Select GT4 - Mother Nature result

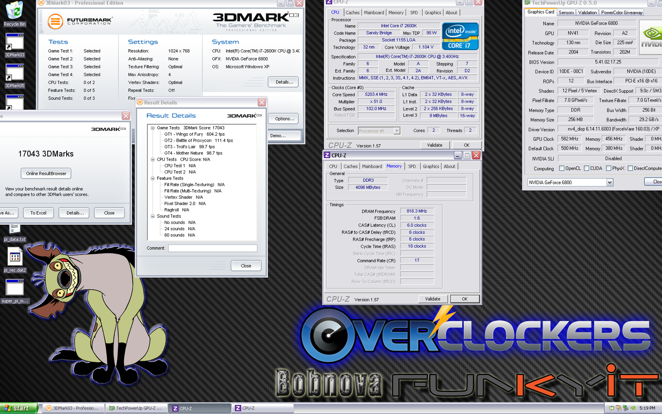point(193,153)
